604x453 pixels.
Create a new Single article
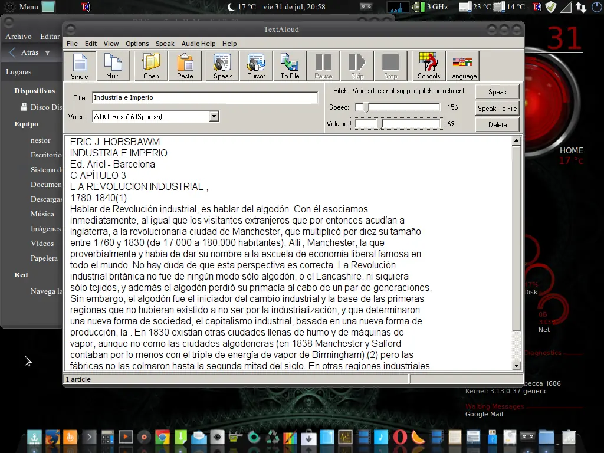point(80,66)
